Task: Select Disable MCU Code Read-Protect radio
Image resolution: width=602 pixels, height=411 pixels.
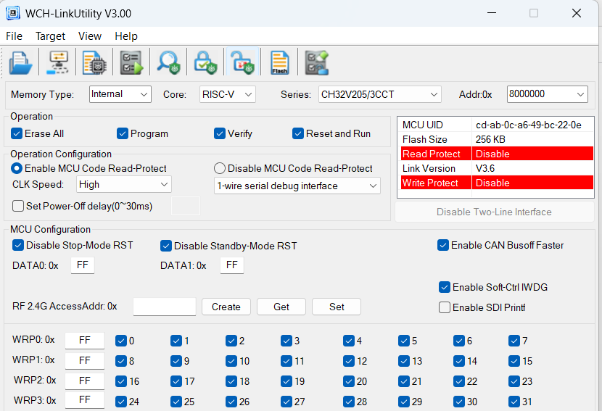Action: (x=220, y=168)
